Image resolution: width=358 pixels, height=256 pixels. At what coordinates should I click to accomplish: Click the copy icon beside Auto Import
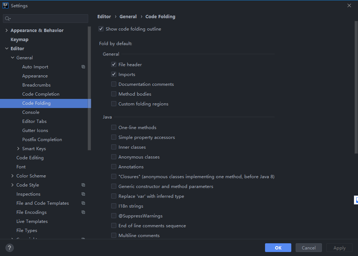click(x=83, y=67)
